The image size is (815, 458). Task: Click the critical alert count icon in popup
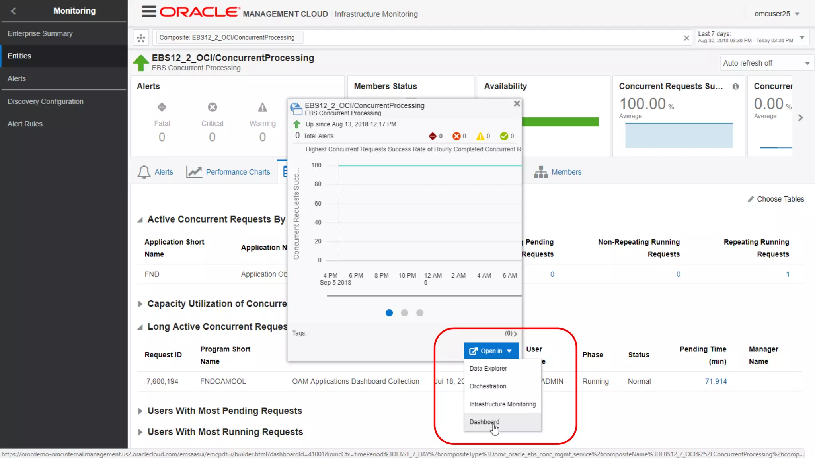[x=456, y=136]
